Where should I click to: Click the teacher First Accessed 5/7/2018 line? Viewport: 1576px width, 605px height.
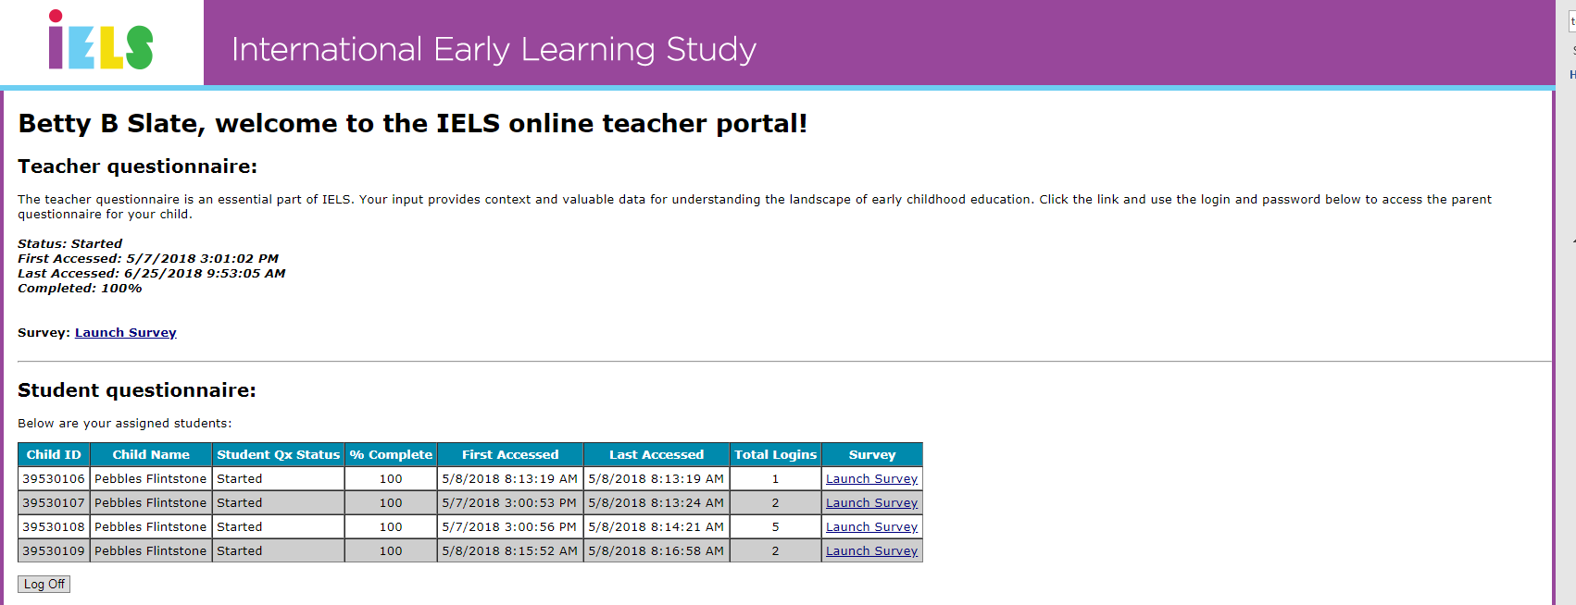pyautogui.click(x=148, y=259)
